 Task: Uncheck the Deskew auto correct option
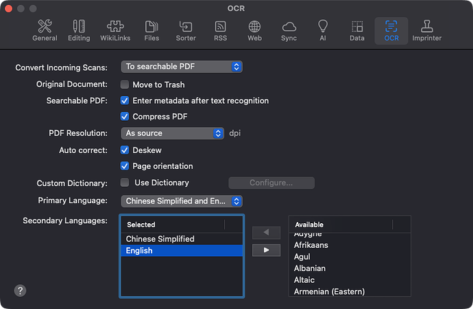[x=125, y=150]
